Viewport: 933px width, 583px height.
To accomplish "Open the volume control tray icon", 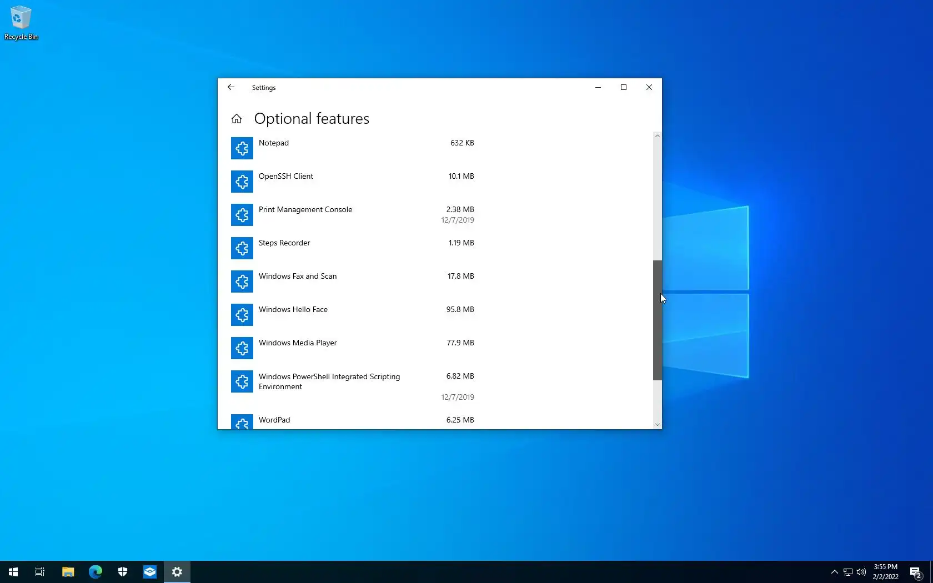I will 861,572.
